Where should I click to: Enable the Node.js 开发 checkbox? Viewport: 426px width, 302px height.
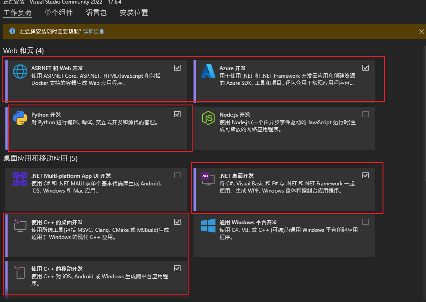[x=366, y=114]
